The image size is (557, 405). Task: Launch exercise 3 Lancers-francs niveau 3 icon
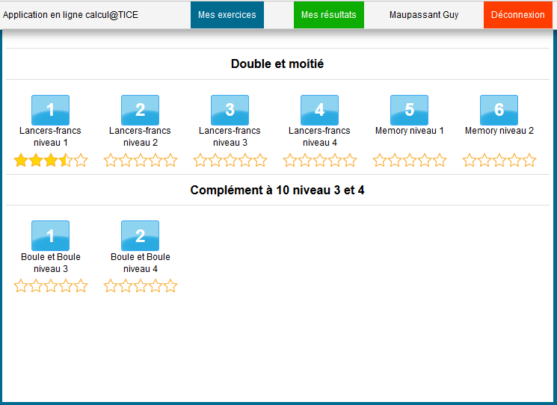pyautogui.click(x=230, y=110)
